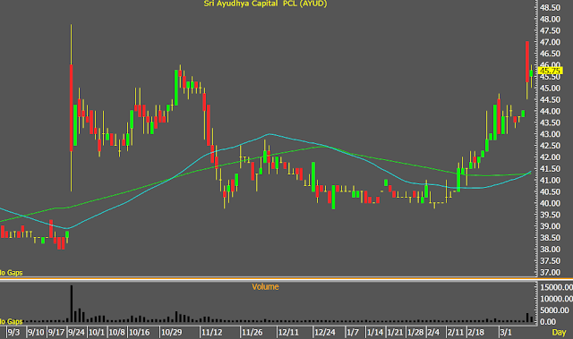This screenshot has width=573, height=339.
Task: Click the 5000.00 volume axis label
Action: click(x=554, y=310)
